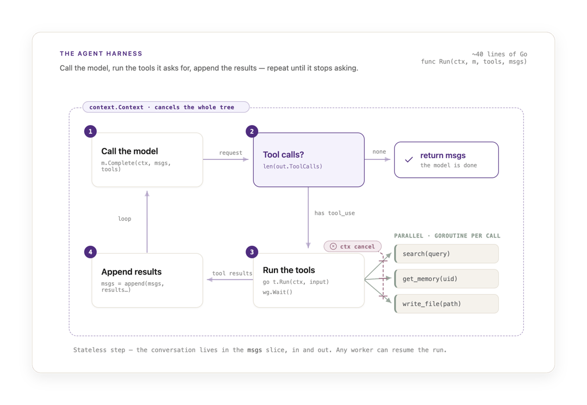The image size is (587, 405).
Task: Click the msgs = append(msgs, results…) code
Action: (133, 286)
